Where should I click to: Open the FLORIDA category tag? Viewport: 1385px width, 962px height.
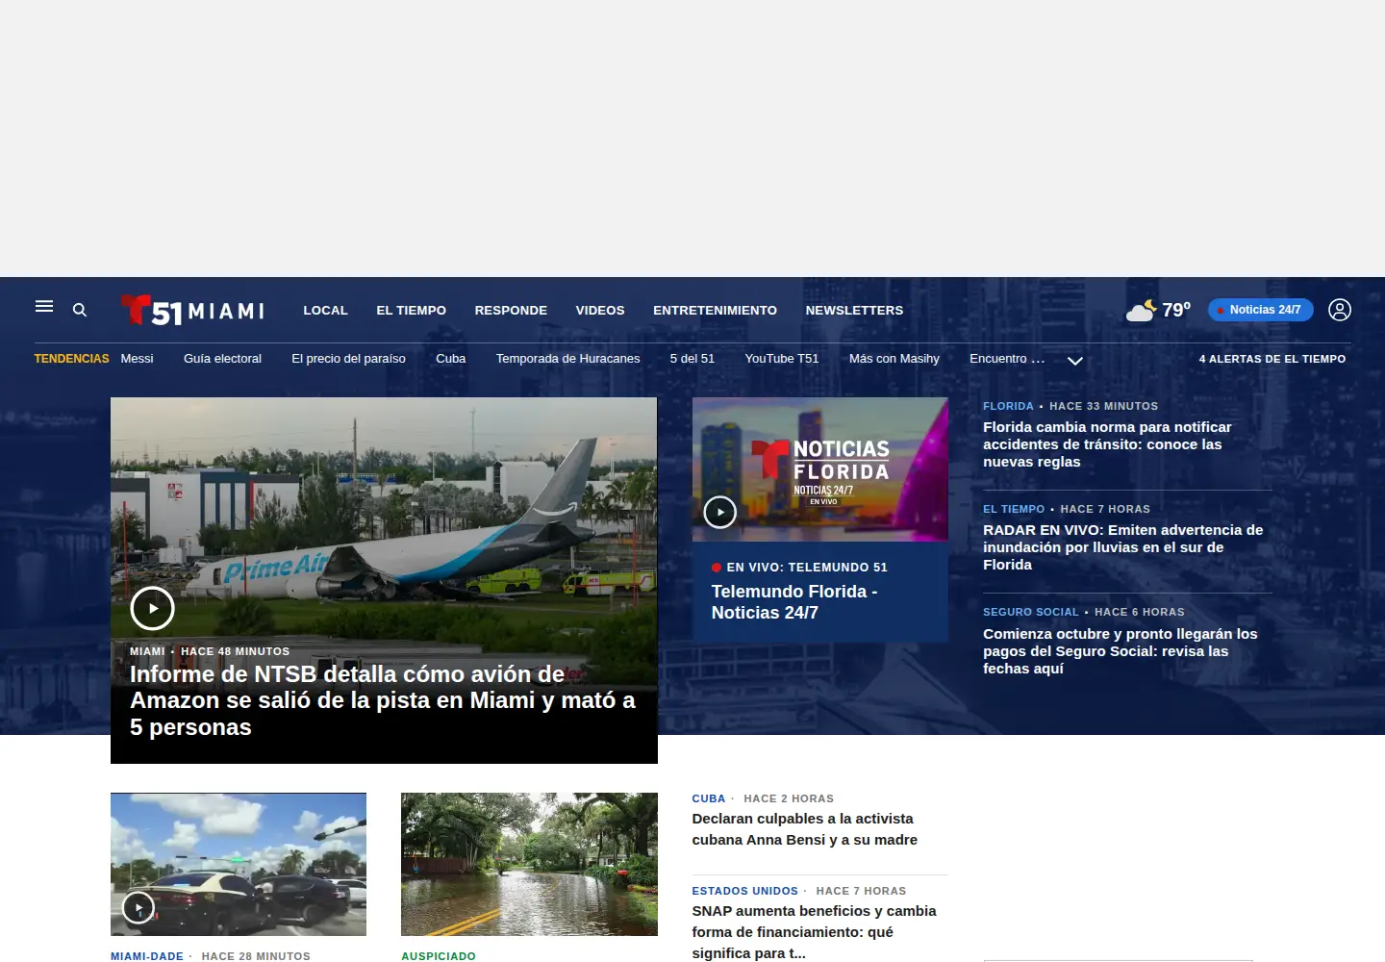pyautogui.click(x=1008, y=406)
